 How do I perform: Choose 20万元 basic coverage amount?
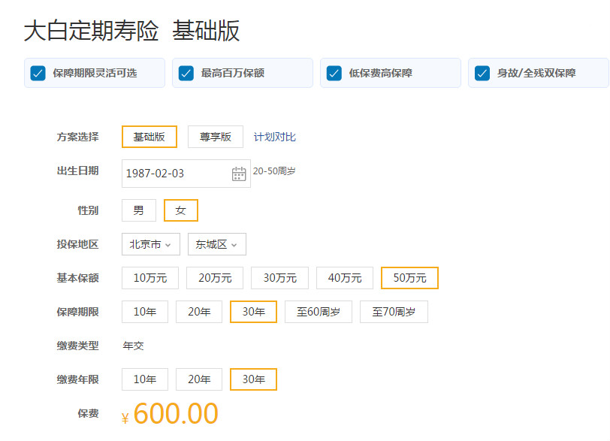pos(215,278)
